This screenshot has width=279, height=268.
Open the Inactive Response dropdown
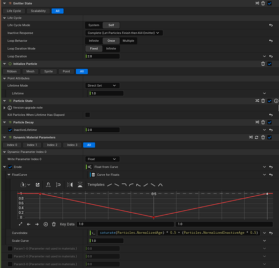click(x=124, y=33)
